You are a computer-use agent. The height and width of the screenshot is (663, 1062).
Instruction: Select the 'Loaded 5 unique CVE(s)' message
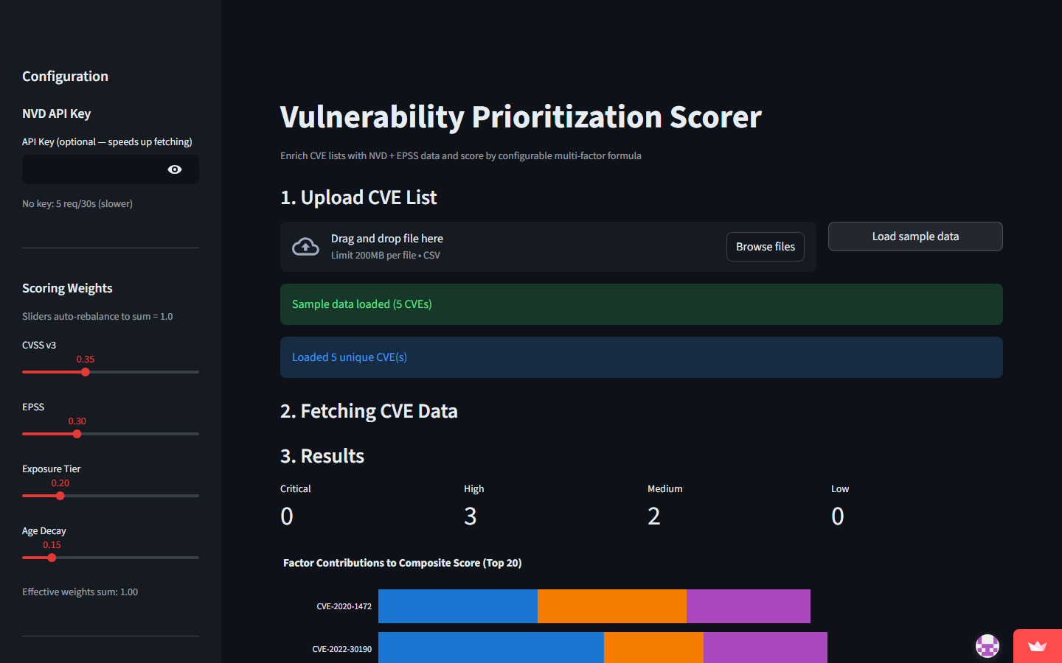(641, 357)
